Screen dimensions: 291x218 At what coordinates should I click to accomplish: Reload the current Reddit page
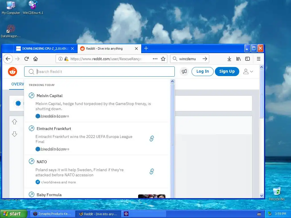[x=26, y=59]
